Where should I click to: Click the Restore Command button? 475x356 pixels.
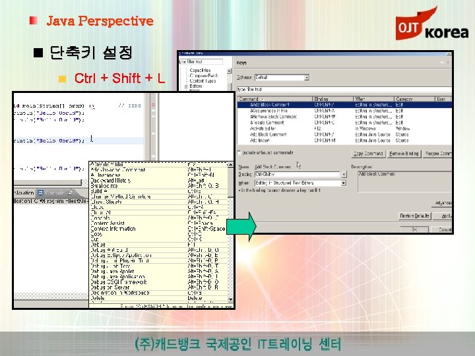pos(437,154)
